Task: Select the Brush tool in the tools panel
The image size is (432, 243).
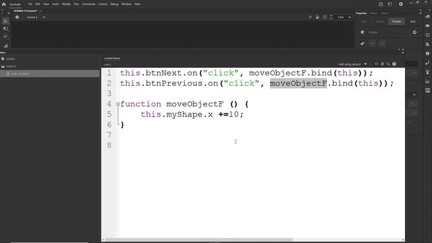Action: tap(5, 46)
